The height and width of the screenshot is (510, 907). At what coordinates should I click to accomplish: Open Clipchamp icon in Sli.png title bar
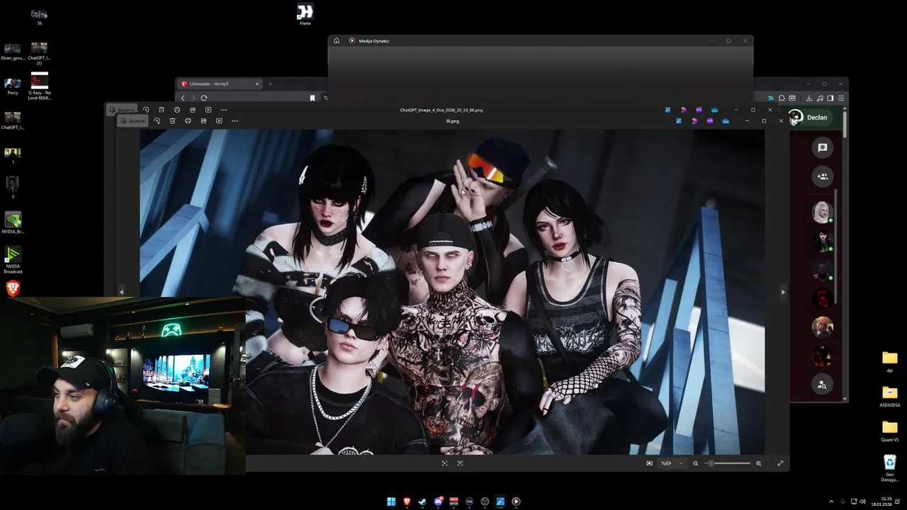pos(710,121)
